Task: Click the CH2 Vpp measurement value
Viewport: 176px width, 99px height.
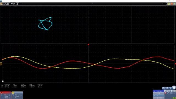Action: (15, 87)
